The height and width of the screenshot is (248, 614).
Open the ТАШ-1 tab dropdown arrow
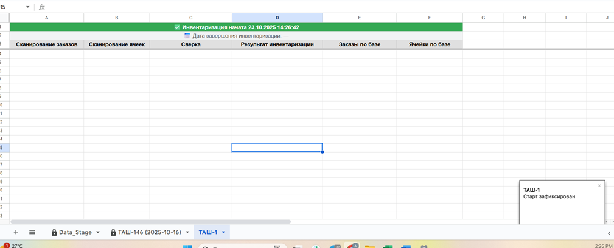[223, 232]
